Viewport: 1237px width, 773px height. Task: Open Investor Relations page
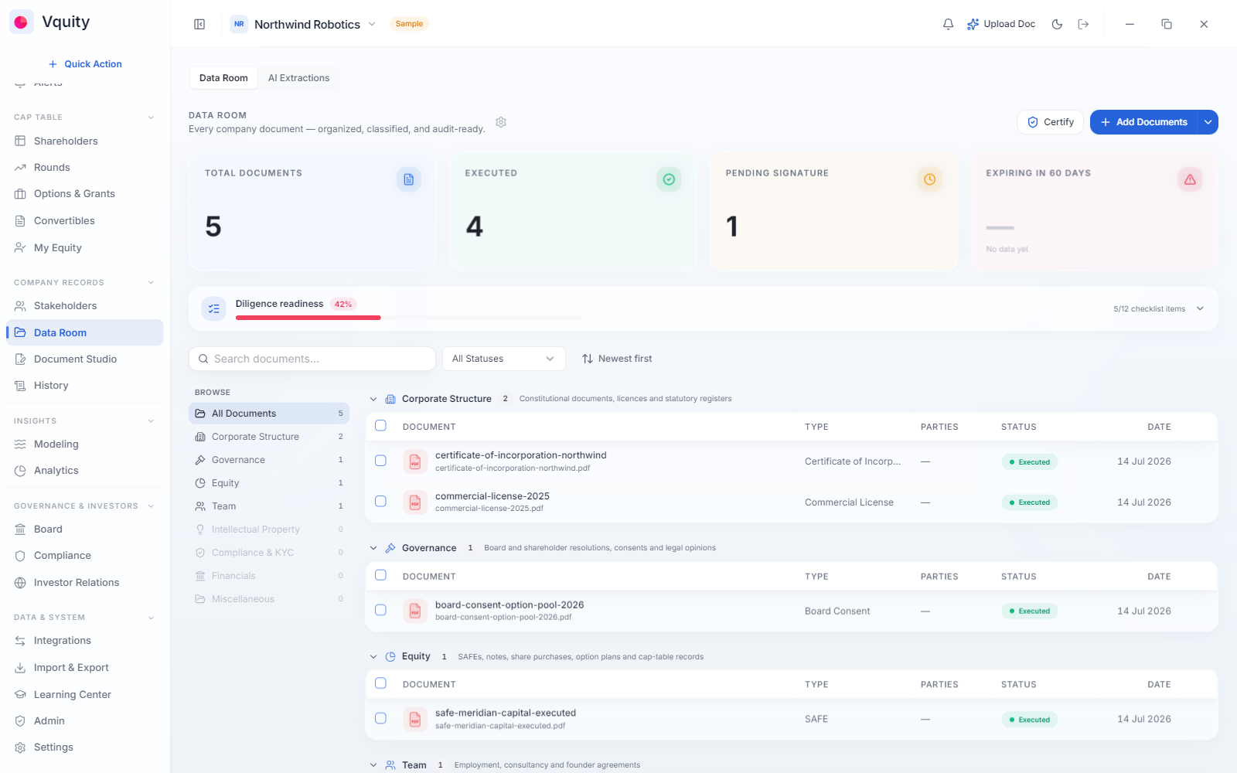(x=85, y=582)
